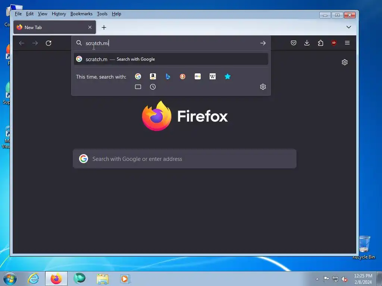Open the 12:25 PM clock and date

coord(363,279)
